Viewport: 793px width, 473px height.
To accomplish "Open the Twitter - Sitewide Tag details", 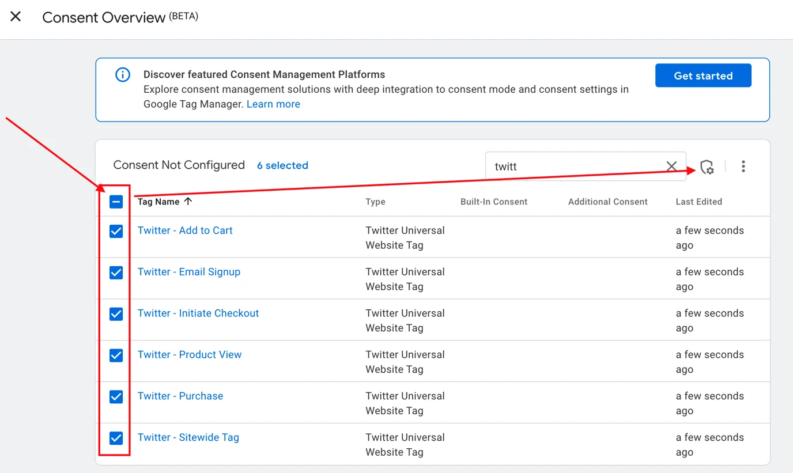I will [188, 437].
